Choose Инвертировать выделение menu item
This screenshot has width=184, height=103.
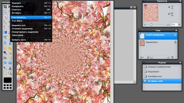(31, 32)
